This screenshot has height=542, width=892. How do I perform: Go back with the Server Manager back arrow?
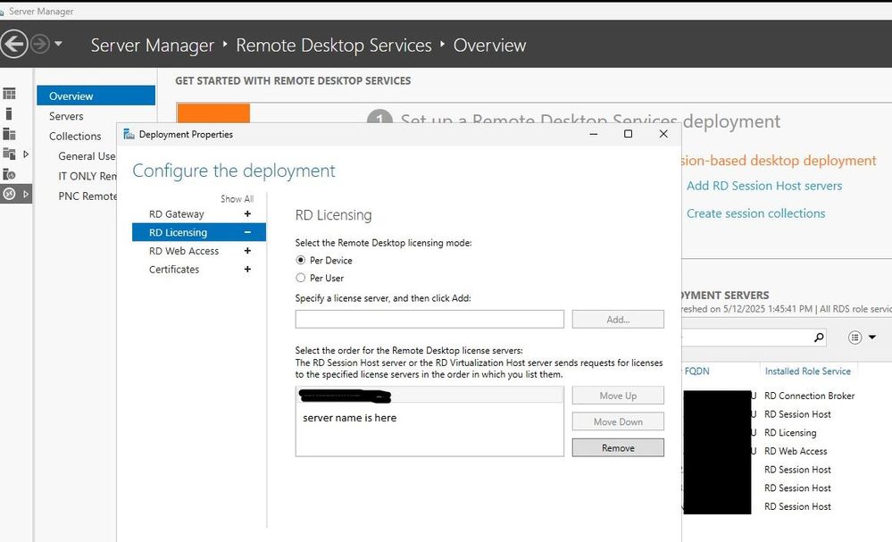13,44
